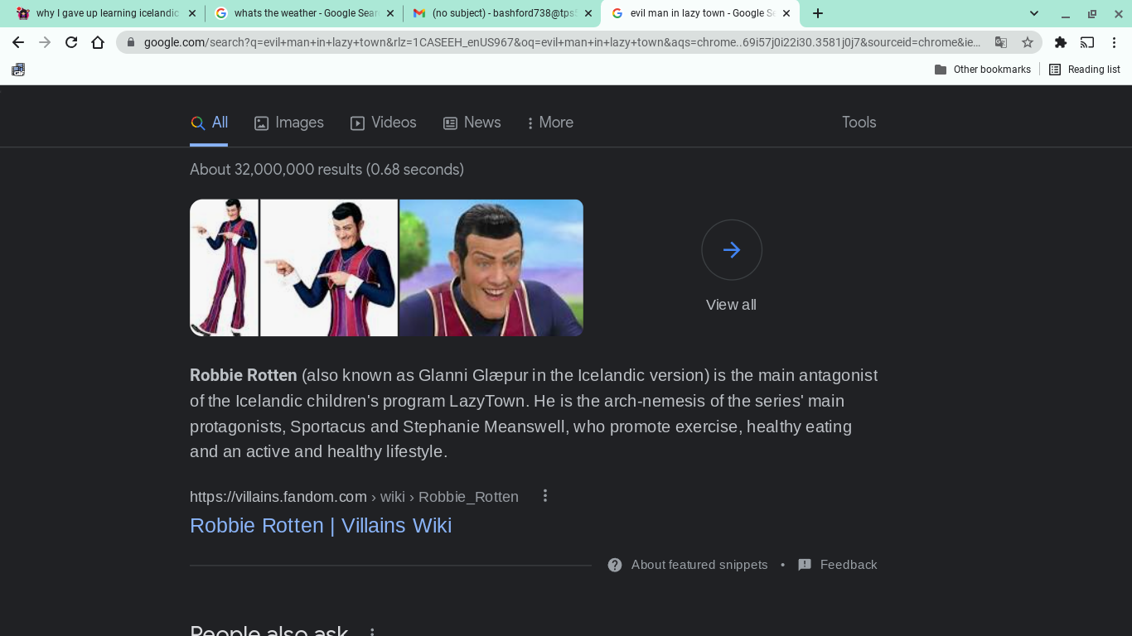Open the Robbie Rotten | Villains Wiki link
Screen dimensions: 1132x636
(x=321, y=526)
